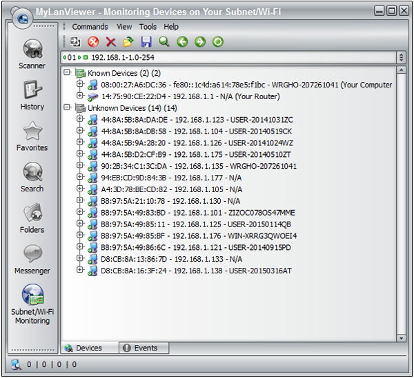This screenshot has height=378, width=414.
Task: Expand the 192.168.1.177 device node
Action: (x=80, y=176)
